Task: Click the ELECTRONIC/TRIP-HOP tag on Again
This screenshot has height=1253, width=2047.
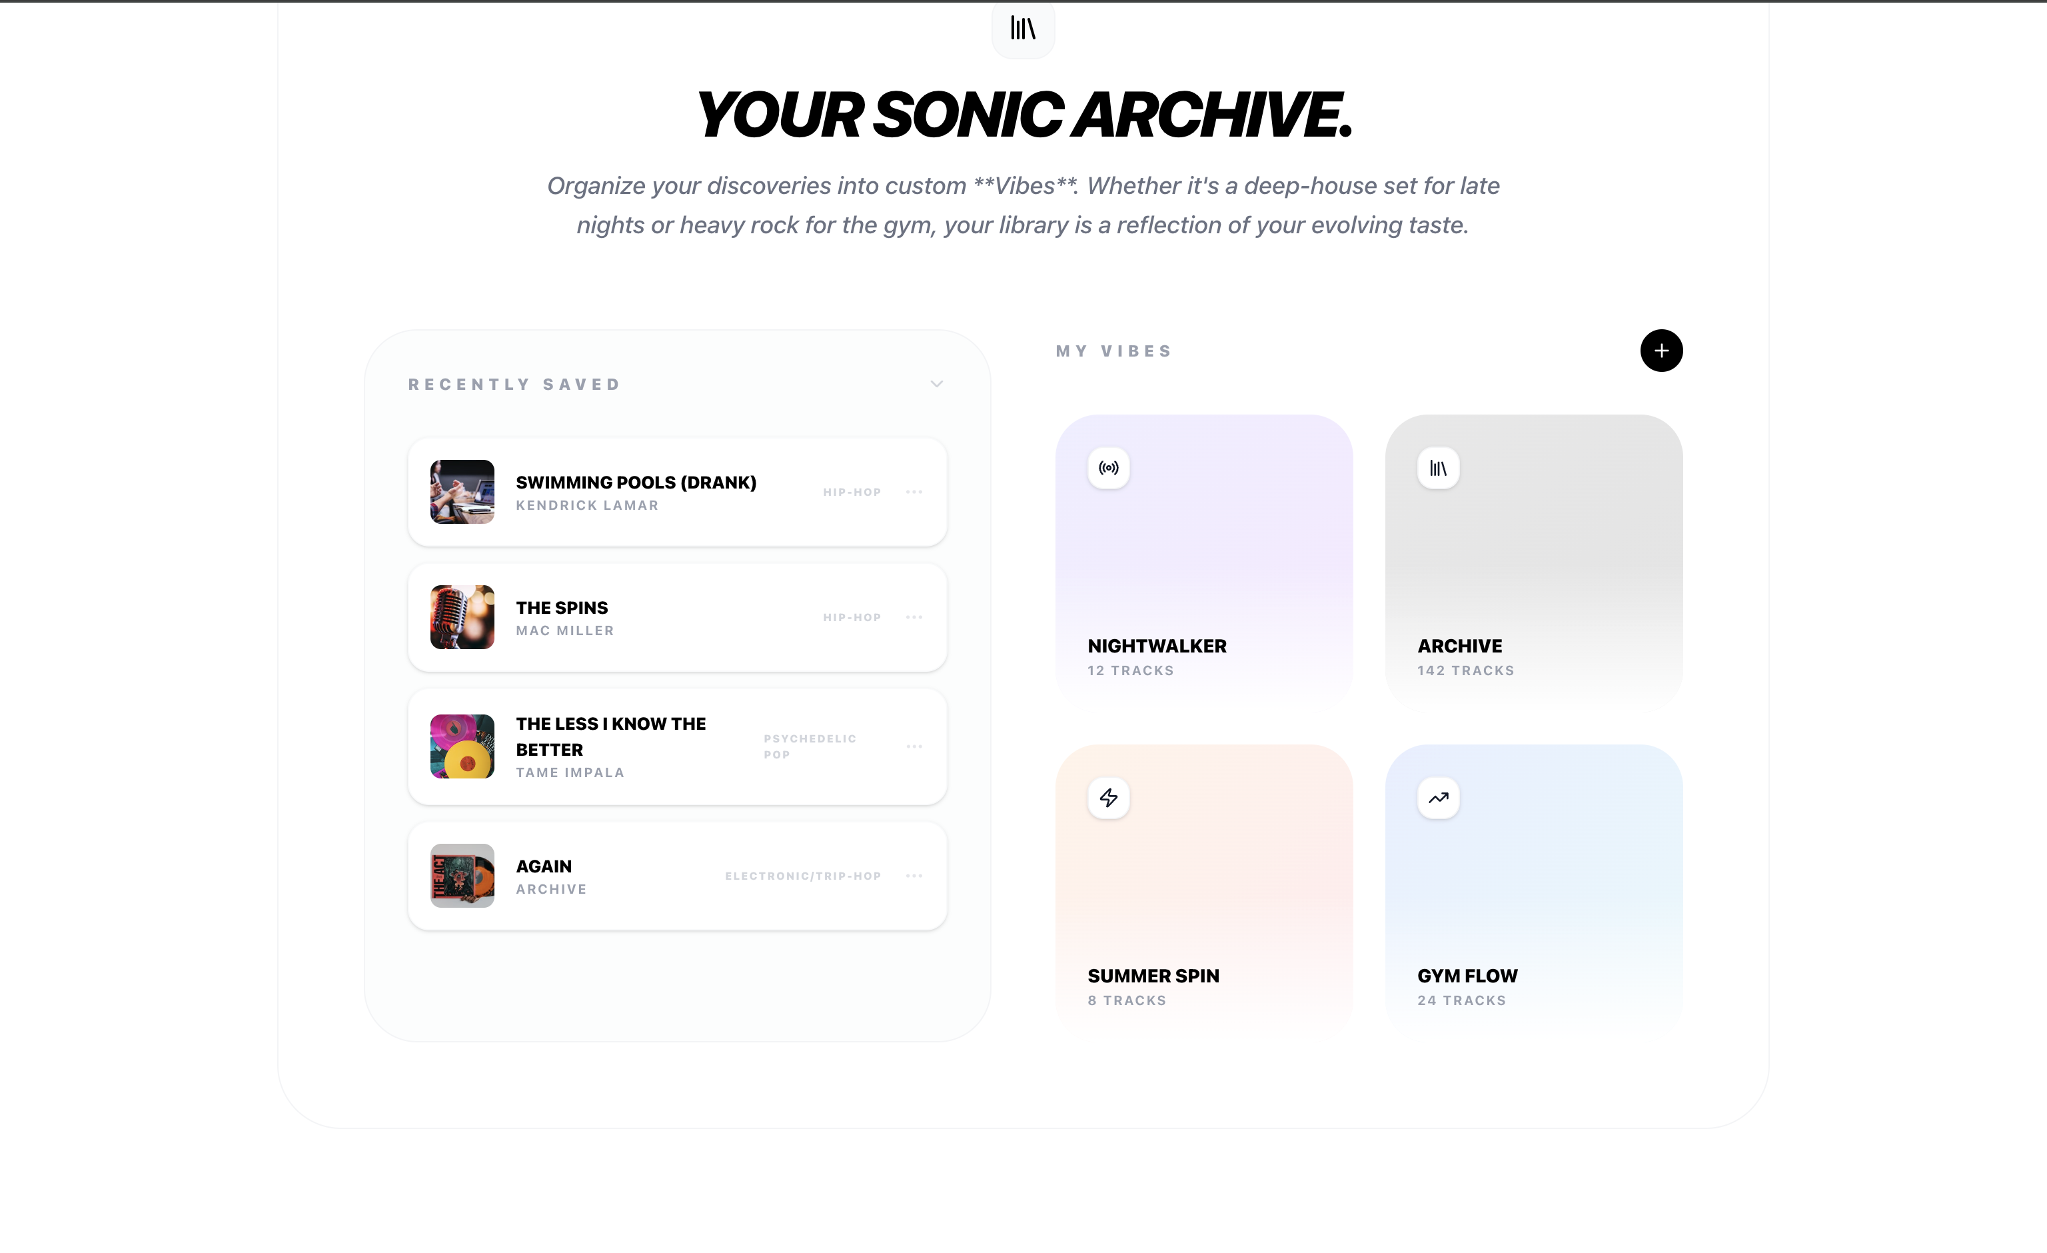Action: point(802,876)
